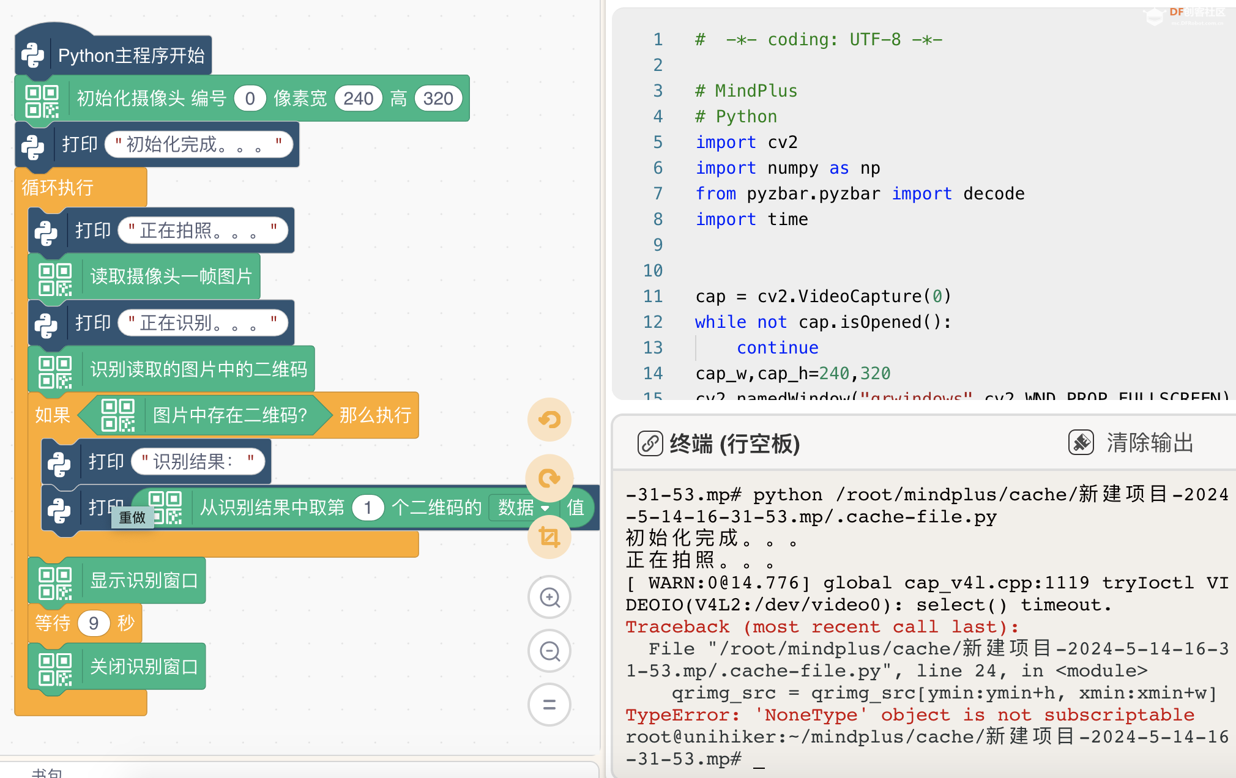Click pixel width input showing 240
Image resolution: width=1236 pixels, height=778 pixels.
tap(358, 98)
